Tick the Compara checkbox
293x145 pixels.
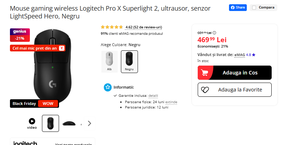pos(254,7)
